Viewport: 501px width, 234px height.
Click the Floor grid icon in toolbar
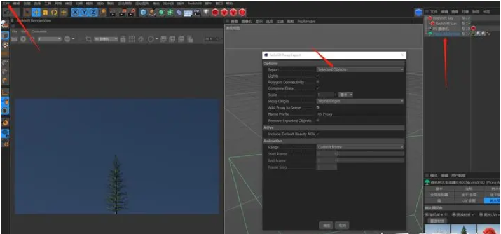point(188,12)
